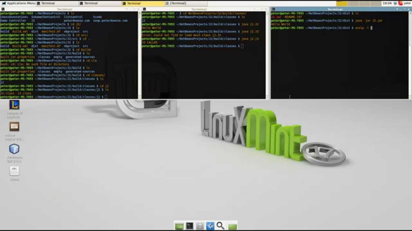The image size is (412, 231).
Task: Launch Adobe Digital Editions desktop icon
Action: [14, 127]
